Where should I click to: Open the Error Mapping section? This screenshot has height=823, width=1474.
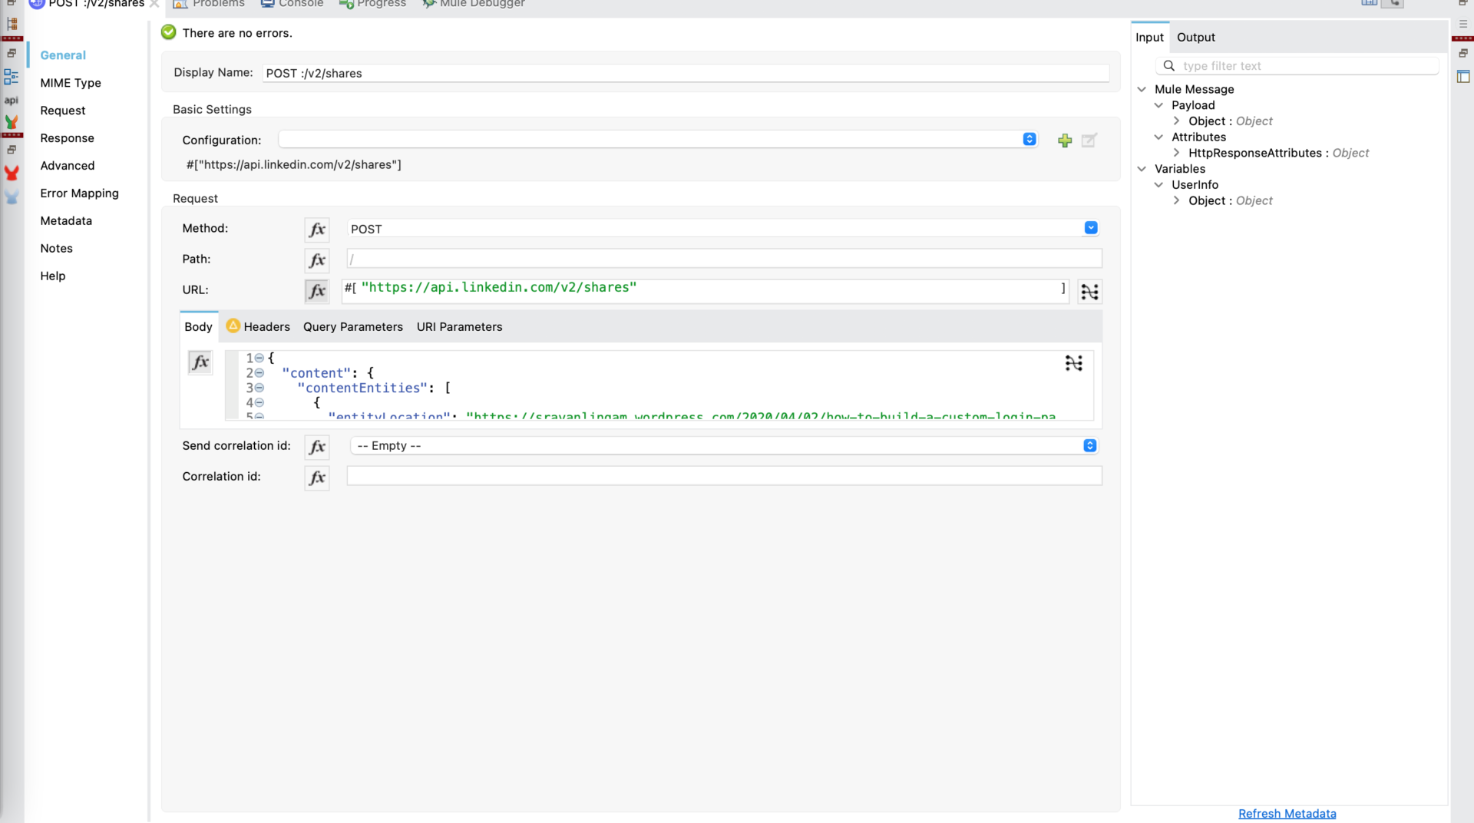pyautogui.click(x=79, y=193)
